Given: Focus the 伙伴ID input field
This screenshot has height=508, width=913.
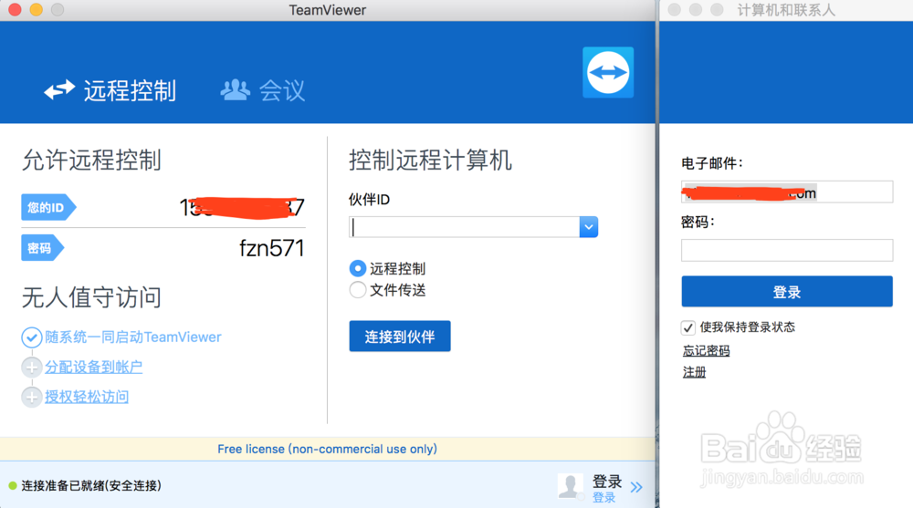Looking at the screenshot, I should [464, 227].
